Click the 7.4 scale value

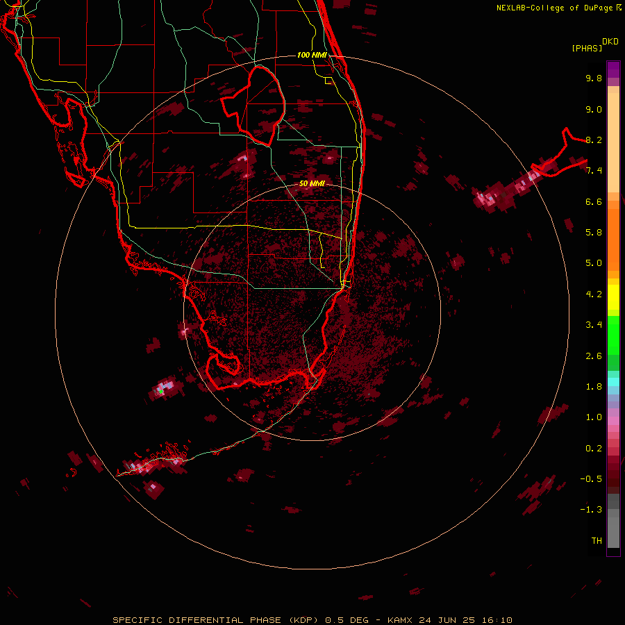[594, 171]
